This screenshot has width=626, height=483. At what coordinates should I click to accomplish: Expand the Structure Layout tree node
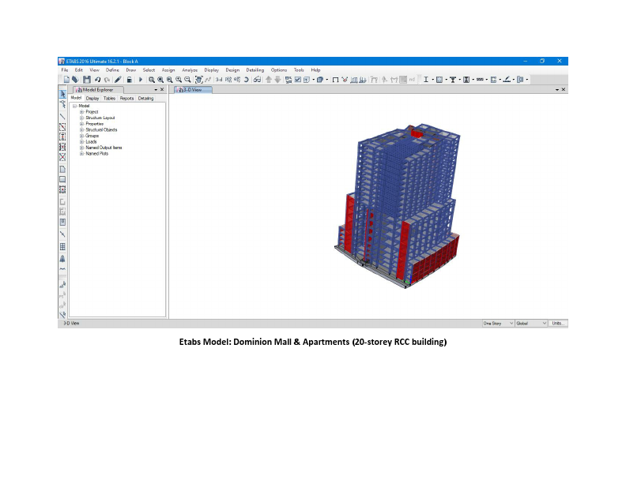(x=81, y=118)
